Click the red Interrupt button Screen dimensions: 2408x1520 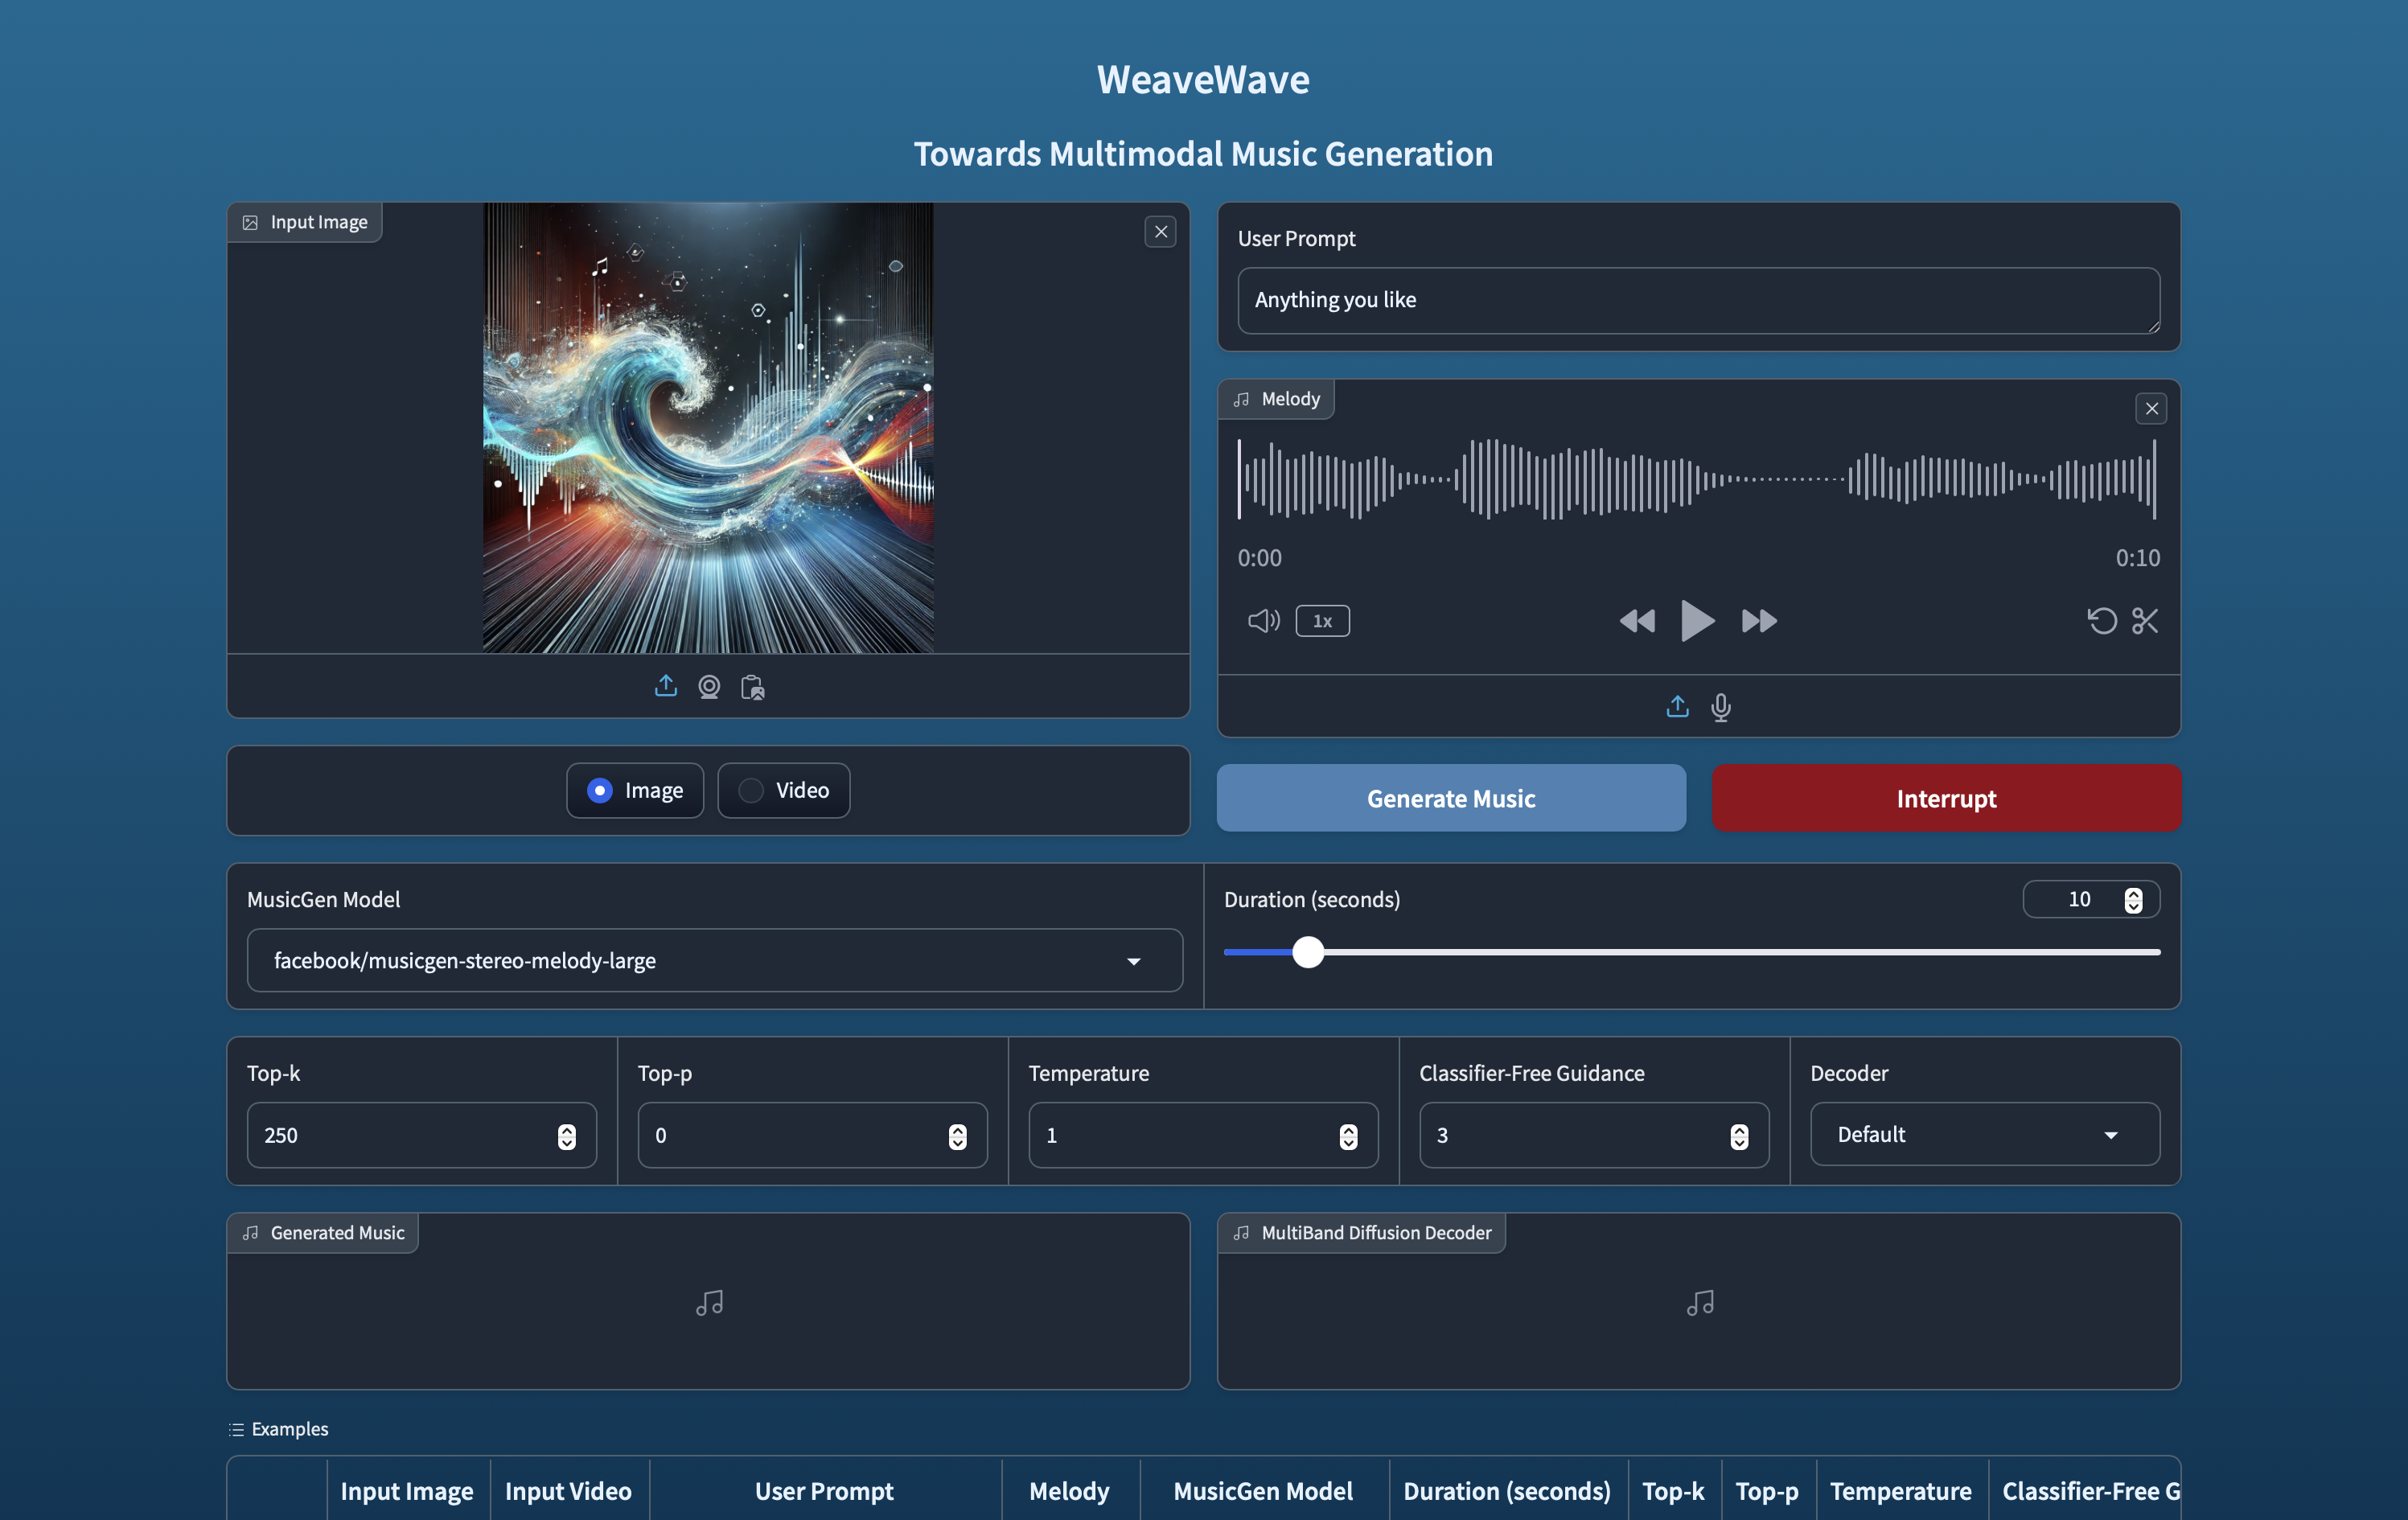pos(1946,798)
